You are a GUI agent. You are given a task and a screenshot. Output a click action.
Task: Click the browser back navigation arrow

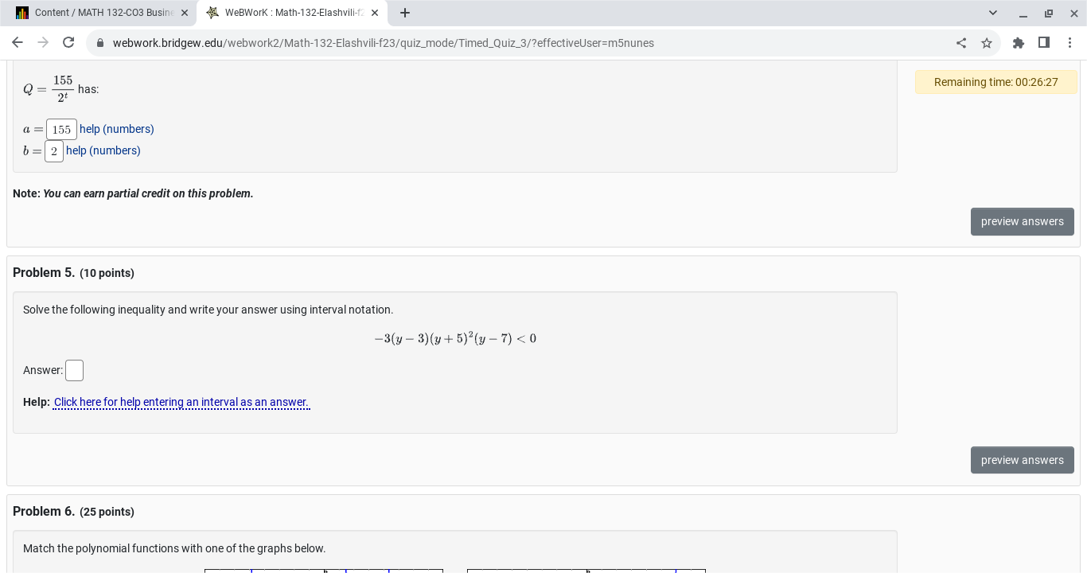[x=18, y=43]
